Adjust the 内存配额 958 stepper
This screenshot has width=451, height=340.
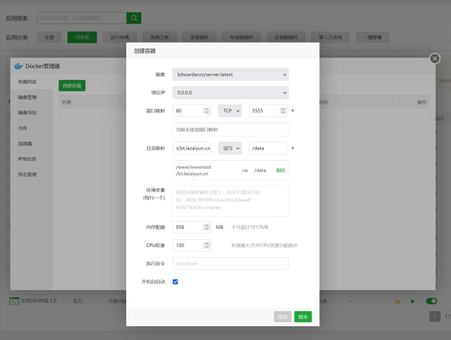(206, 227)
